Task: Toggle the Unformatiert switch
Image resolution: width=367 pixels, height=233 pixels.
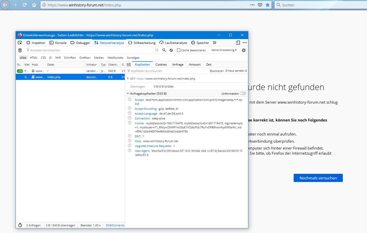Action: [x=243, y=94]
